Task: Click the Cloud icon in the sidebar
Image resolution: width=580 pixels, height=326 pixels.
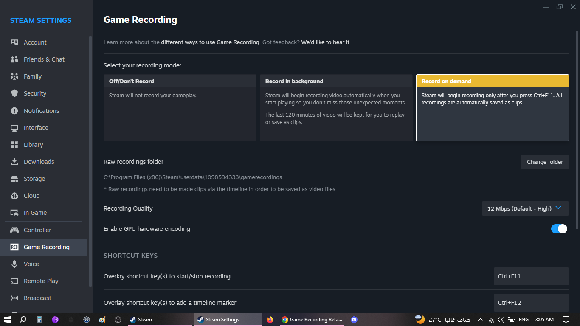Action: click(x=14, y=196)
